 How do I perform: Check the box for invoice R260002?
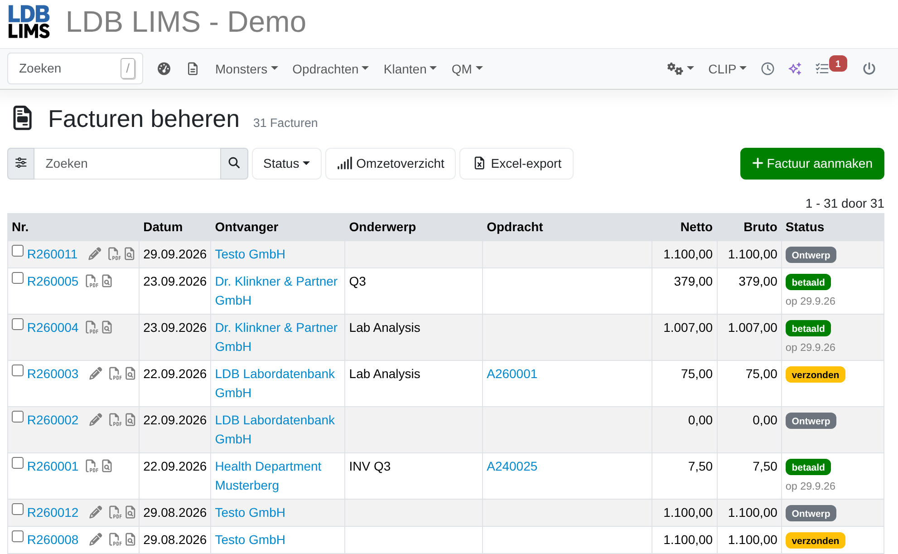pyautogui.click(x=18, y=417)
